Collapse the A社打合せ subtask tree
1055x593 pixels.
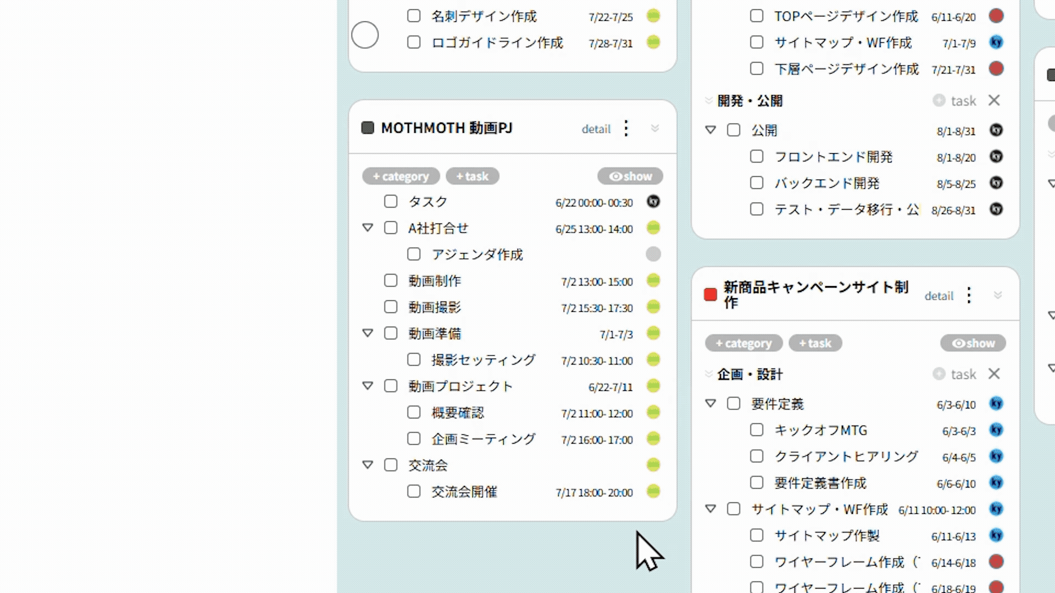coord(368,228)
